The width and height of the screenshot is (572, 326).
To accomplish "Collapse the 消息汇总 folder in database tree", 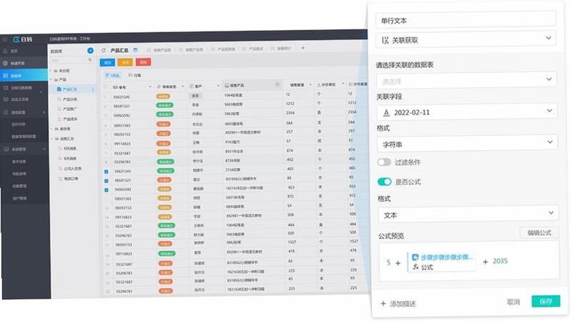I will [x=51, y=139].
